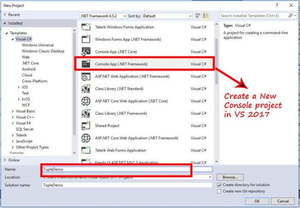Expand the Visual C++ node
Image resolution: width=300 pixels, height=208 pixels.
coord(13,117)
